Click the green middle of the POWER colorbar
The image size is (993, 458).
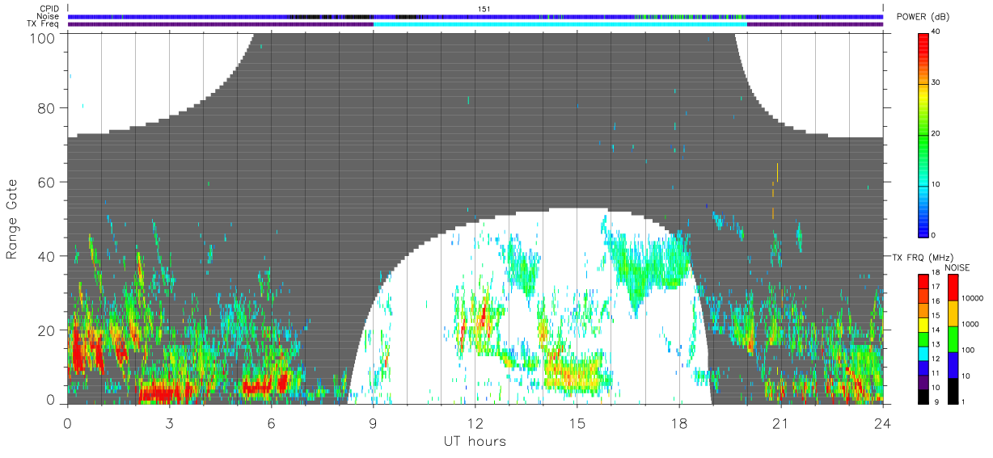tap(923, 134)
